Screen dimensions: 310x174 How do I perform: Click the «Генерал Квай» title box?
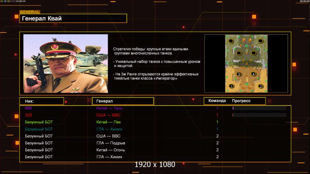click(73, 19)
